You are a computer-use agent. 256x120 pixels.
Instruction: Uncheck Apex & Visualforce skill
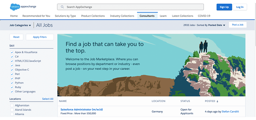click(12, 52)
